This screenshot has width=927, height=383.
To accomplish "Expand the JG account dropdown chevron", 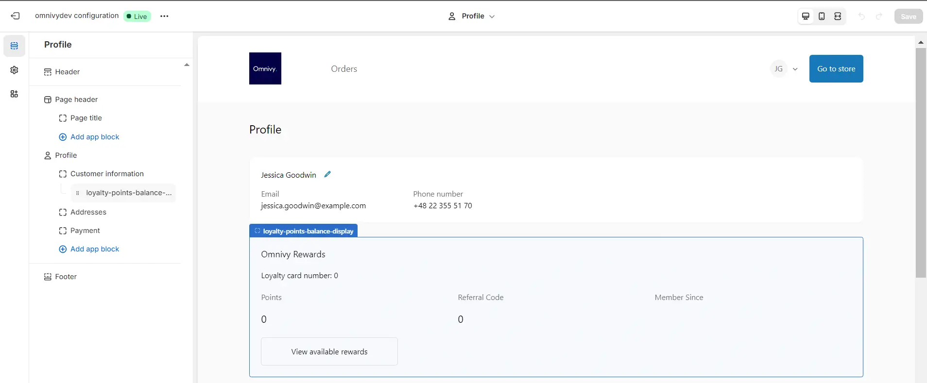I will coord(795,69).
